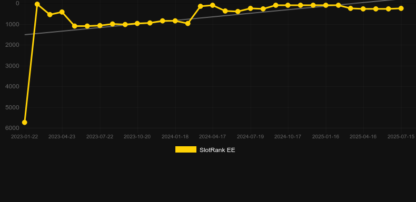
Task: Click the SlotRank EE legend label
Action: coord(217,150)
